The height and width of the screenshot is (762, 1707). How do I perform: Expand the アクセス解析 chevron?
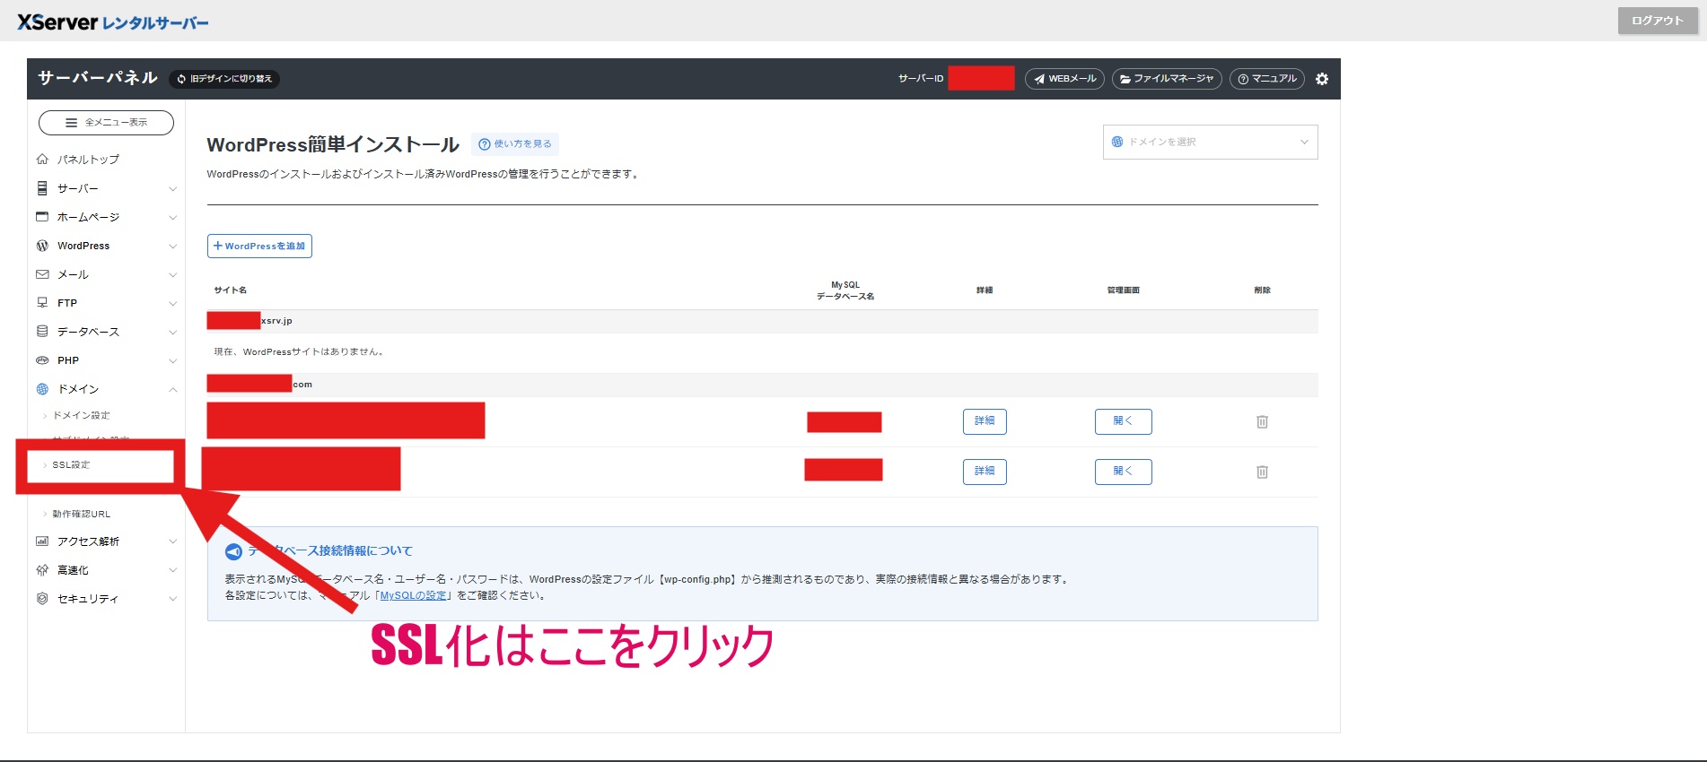(x=172, y=542)
